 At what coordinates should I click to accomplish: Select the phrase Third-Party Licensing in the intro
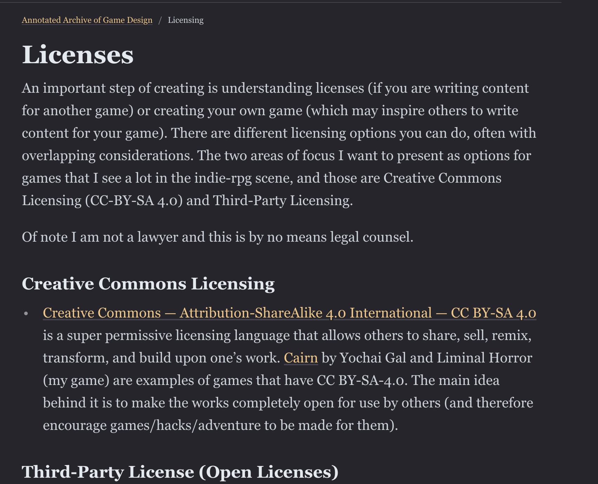point(282,200)
